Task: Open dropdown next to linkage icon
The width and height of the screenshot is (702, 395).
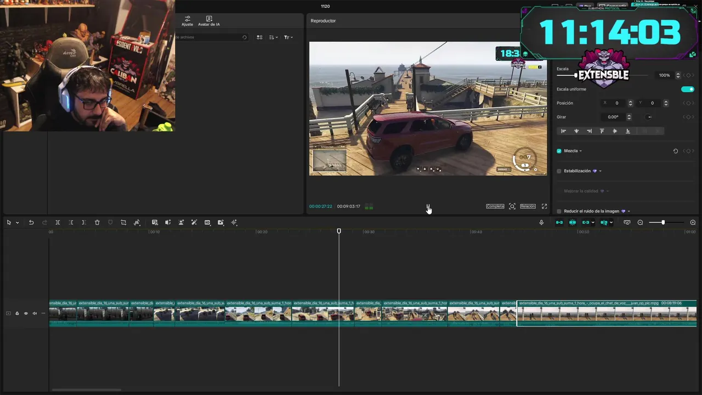Action: click(593, 223)
